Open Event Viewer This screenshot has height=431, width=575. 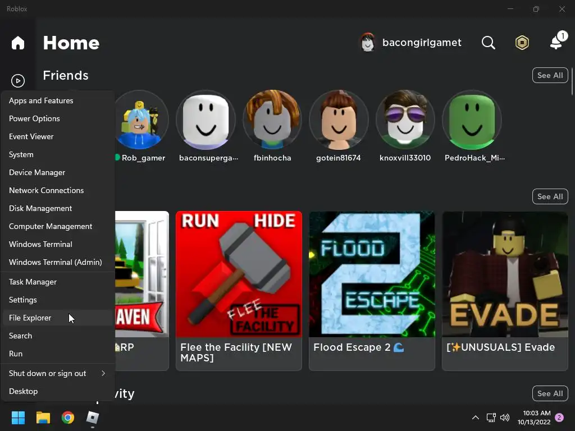pos(58,136)
